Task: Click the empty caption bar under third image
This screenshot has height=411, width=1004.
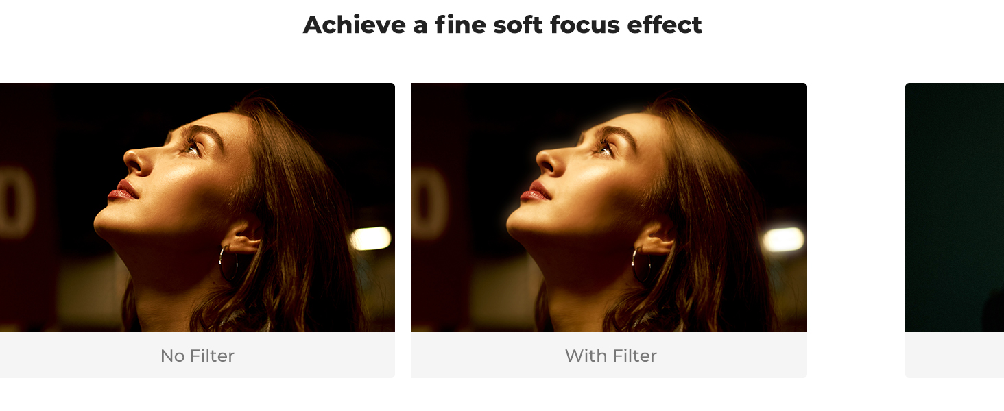Action: click(x=955, y=355)
